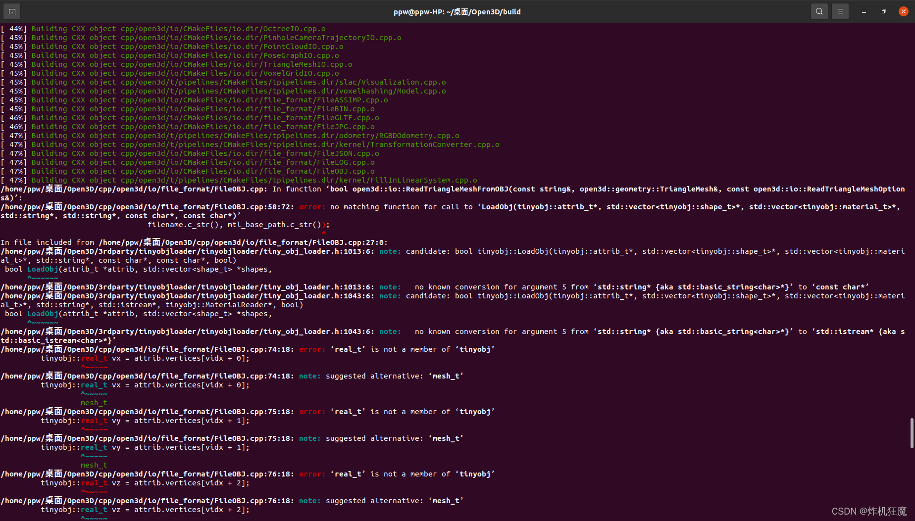Click the FileOBJ.cpp:74:18 suggested alternative note
Image resolution: width=915 pixels, height=521 pixels.
tap(232, 376)
